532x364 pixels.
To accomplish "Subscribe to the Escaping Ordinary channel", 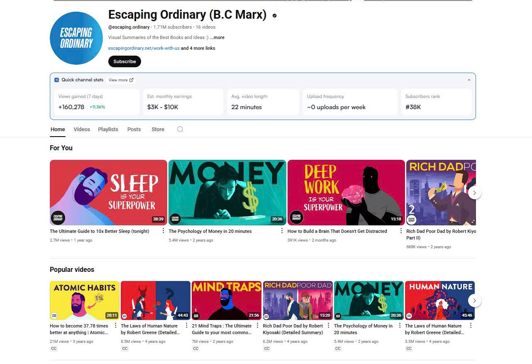I will [124, 61].
